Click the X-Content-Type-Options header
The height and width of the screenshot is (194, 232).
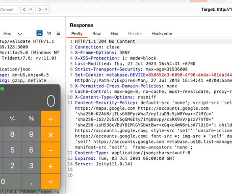click(104, 97)
